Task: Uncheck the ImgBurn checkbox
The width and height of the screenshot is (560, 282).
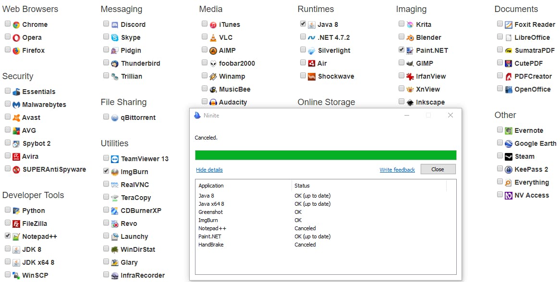Action: [x=106, y=171]
